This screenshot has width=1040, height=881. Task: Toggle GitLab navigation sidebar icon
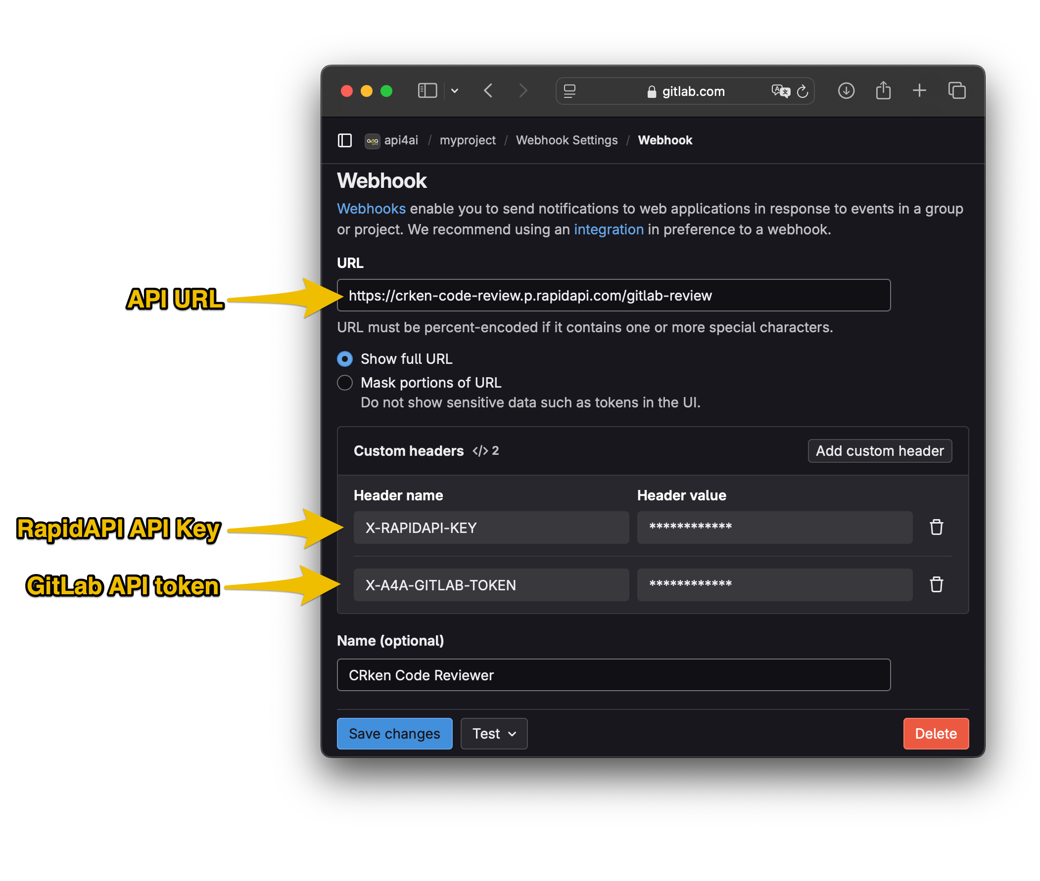(344, 140)
